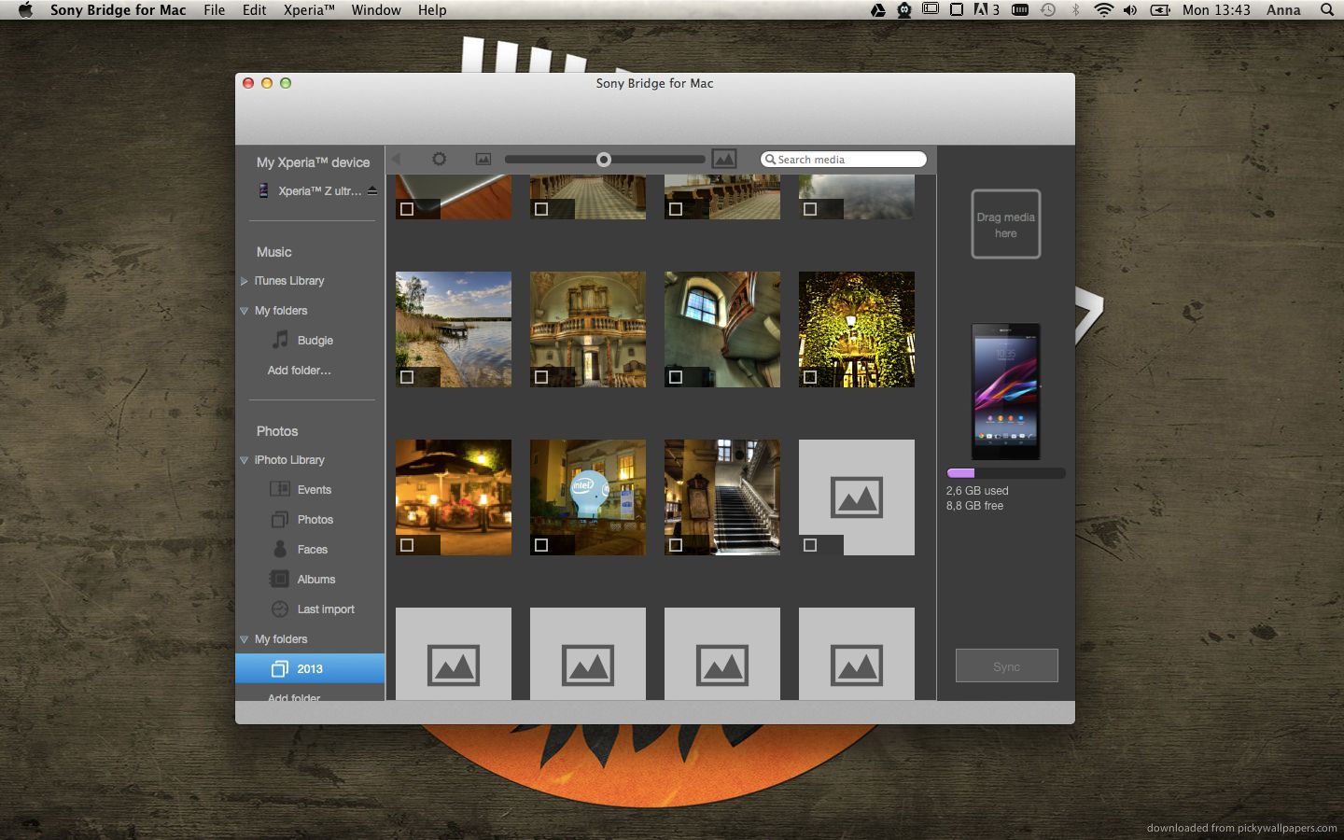Tick the checkbox on the night café photo
Image resolution: width=1344 pixels, height=840 pixels.
coord(407,545)
